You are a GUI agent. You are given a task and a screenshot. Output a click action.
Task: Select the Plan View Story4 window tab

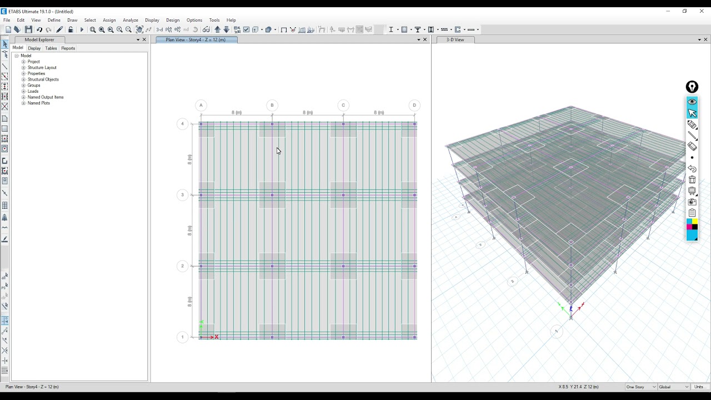click(x=196, y=39)
